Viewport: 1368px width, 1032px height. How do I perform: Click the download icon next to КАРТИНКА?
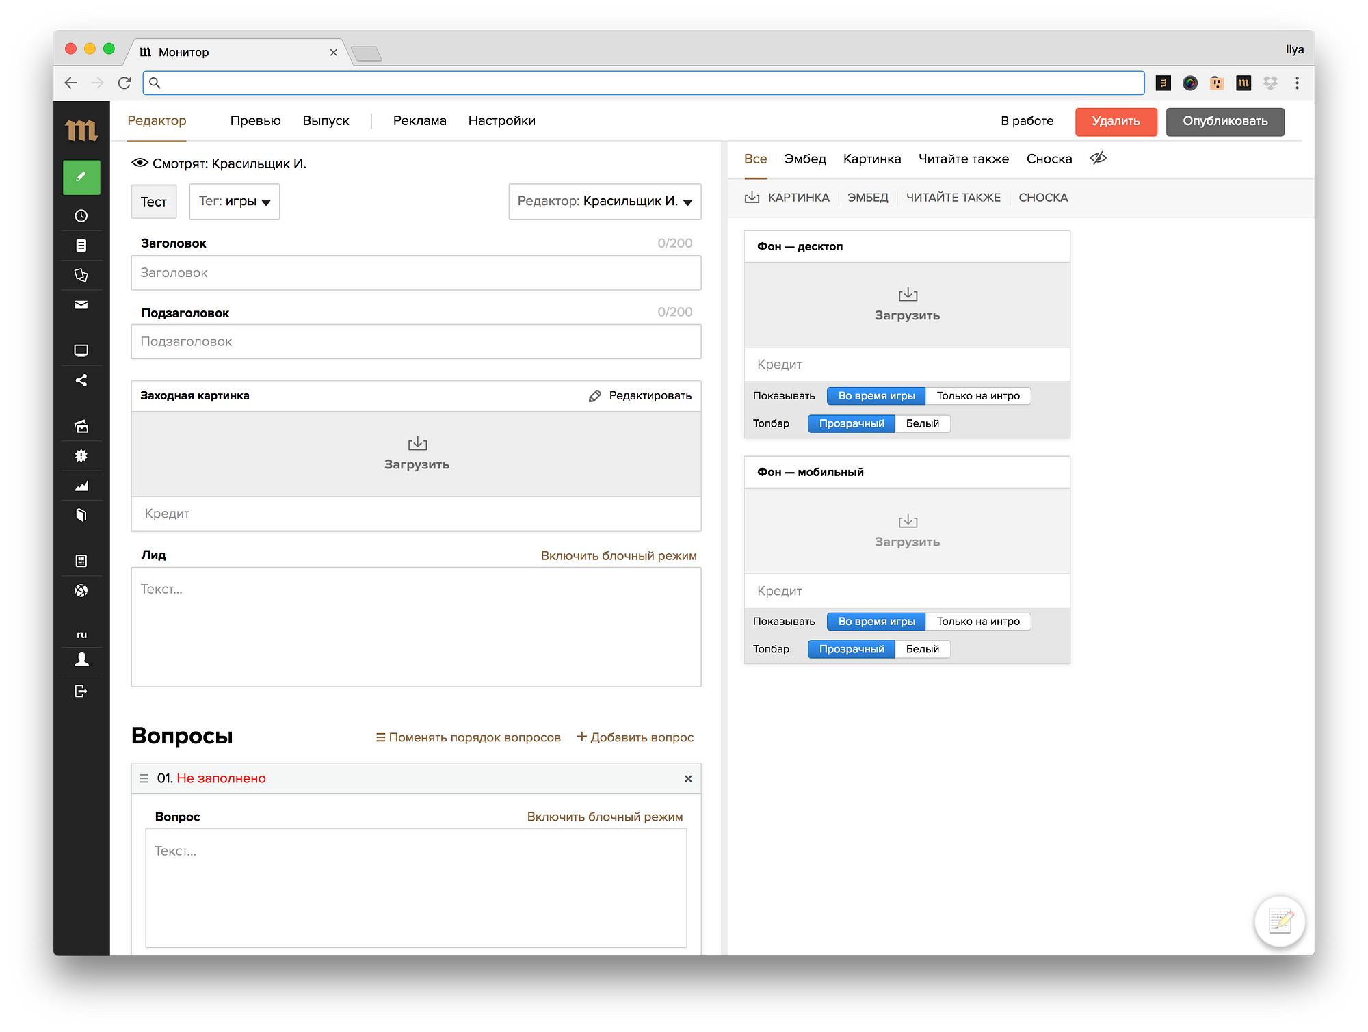pos(752,198)
